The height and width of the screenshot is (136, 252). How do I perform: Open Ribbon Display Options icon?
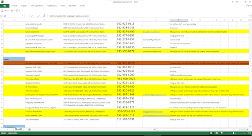[x=237, y=2]
